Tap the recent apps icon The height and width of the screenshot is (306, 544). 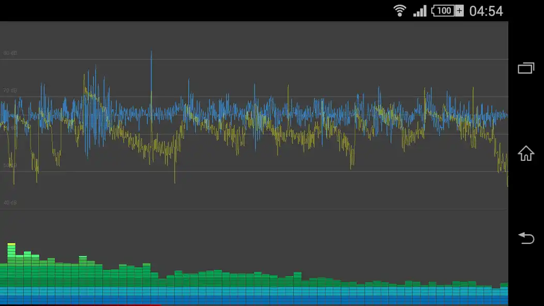tap(525, 68)
